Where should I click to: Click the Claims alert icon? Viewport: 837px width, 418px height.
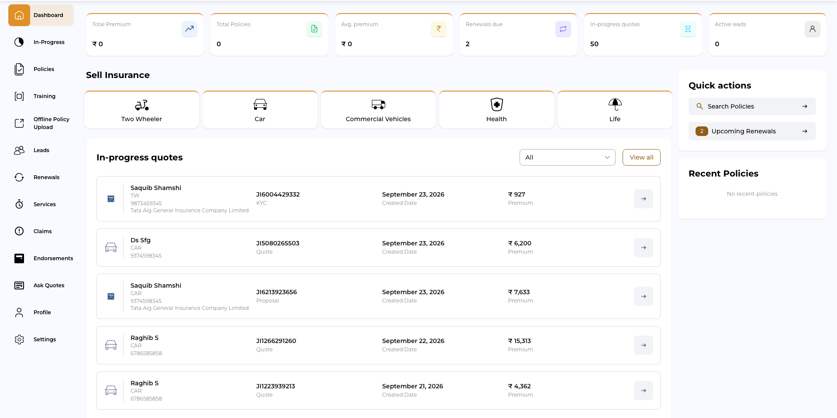coord(19,231)
